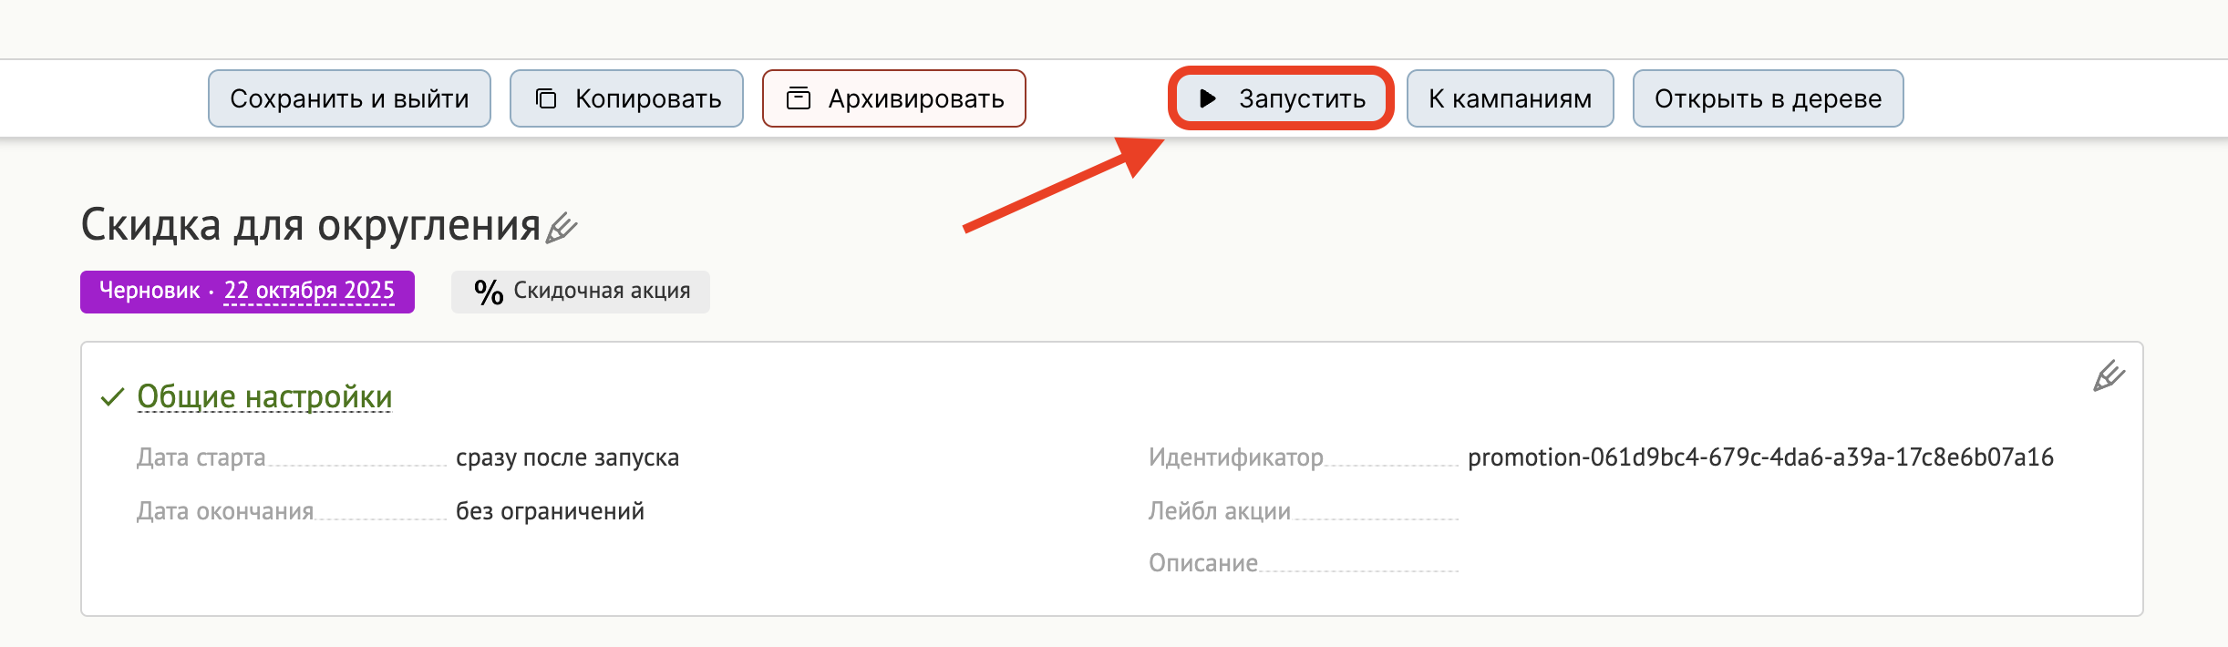Launch promotion via Запустить label
The width and height of the screenshot is (2228, 647).
coord(1302,98)
